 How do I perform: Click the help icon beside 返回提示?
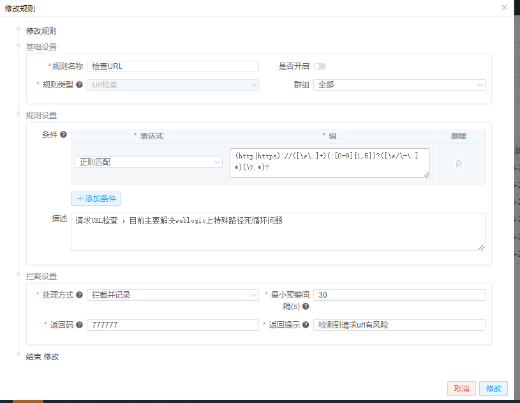click(306, 324)
